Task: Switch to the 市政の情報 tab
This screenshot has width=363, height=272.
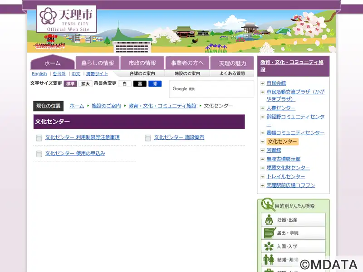Action: click(x=142, y=63)
